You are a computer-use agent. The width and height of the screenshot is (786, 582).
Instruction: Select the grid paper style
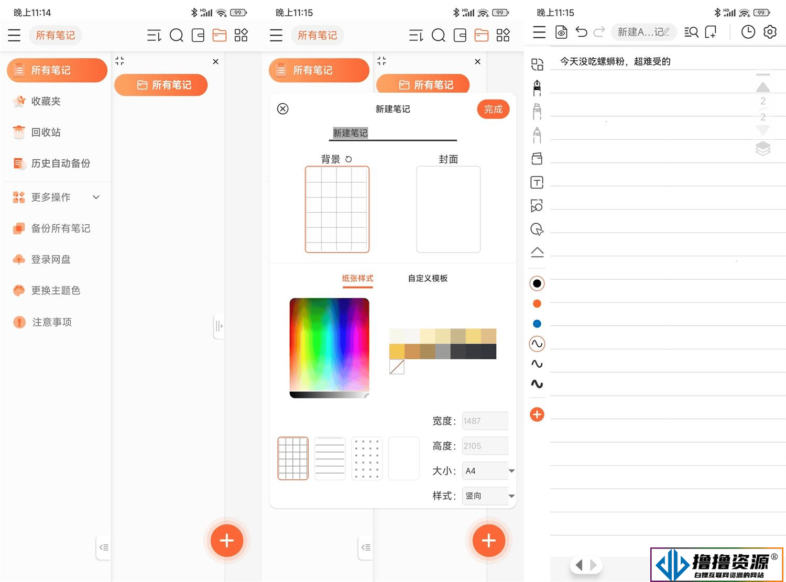click(x=293, y=458)
